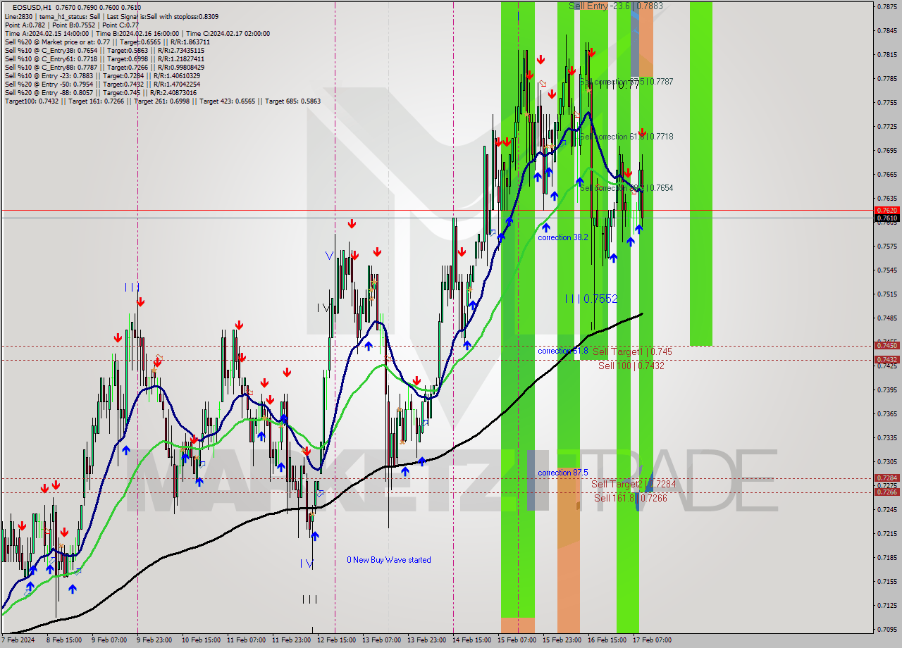Click the 0.7545 price axis value
Screen dimensions: 902x648
click(x=886, y=270)
